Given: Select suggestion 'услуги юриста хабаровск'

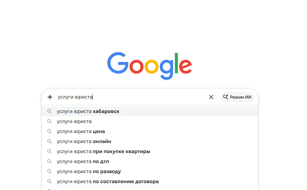Looking at the screenshot, I should [89, 111].
